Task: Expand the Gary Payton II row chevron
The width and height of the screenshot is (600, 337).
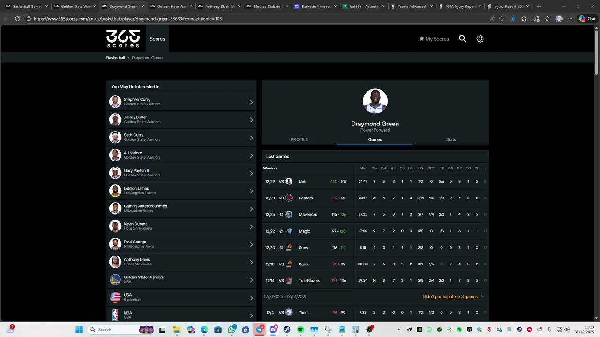Action: (251, 173)
